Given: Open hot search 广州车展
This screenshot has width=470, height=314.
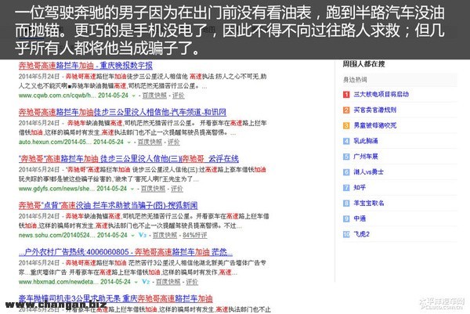Looking at the screenshot, I should point(366,157).
